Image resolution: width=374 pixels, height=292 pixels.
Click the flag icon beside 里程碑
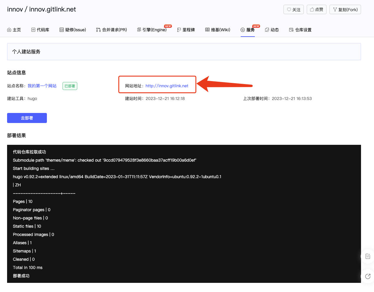pos(179,30)
